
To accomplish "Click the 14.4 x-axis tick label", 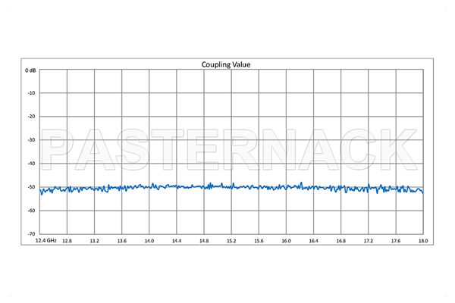I will [177, 241].
